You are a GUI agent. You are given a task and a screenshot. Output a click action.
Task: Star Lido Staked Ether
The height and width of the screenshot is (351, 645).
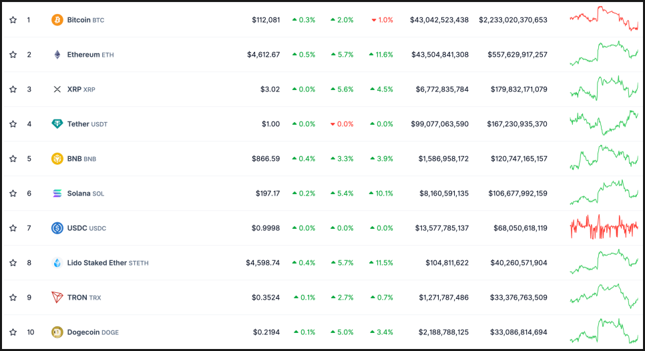click(x=13, y=263)
